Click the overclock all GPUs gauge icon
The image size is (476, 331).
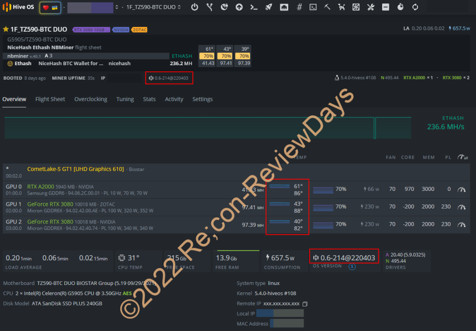(x=462, y=157)
